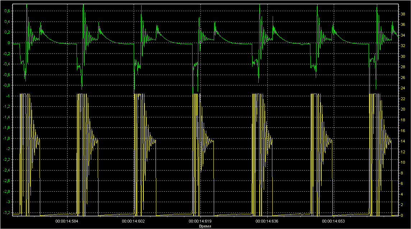Screen dimensions: 411x229
Task: Select the -0,2 green axis label
Action: click(x=7, y=53)
